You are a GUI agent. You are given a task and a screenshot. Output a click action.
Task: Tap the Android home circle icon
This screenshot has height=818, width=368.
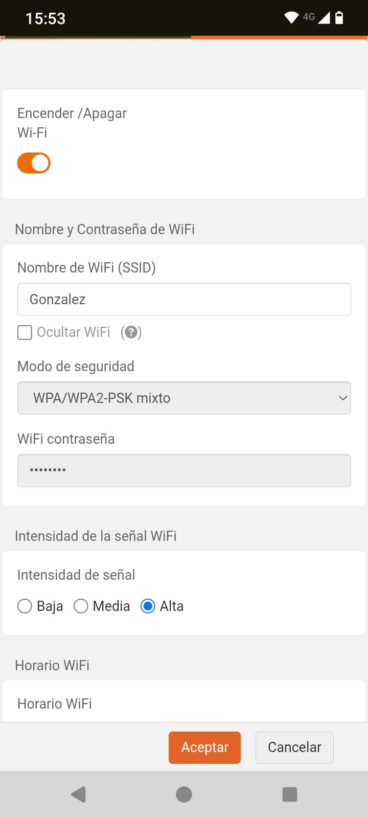[x=184, y=794]
